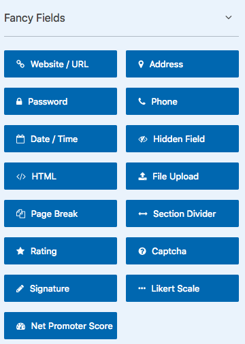245x344 pixels.
Task: Click the code brackets HTML icon
Action: [x=21, y=177]
